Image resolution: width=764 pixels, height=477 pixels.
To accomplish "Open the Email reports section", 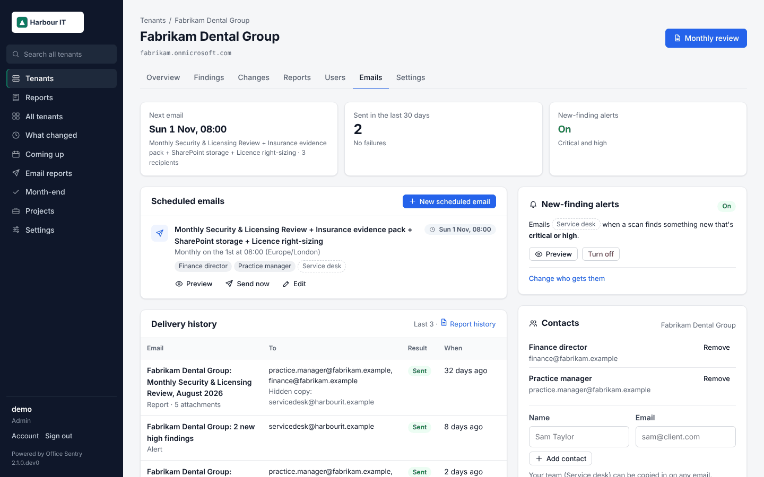I will [x=62, y=173].
